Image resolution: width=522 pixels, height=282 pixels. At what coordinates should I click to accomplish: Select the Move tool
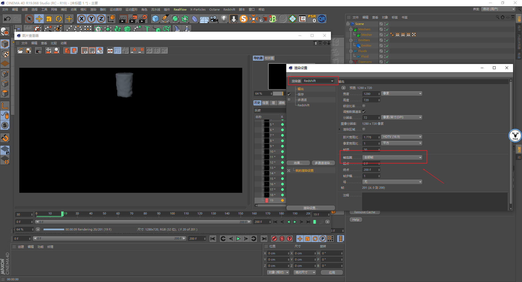(x=39, y=19)
